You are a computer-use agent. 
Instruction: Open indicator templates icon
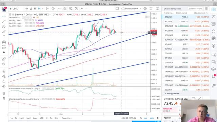(x=65, y=8)
